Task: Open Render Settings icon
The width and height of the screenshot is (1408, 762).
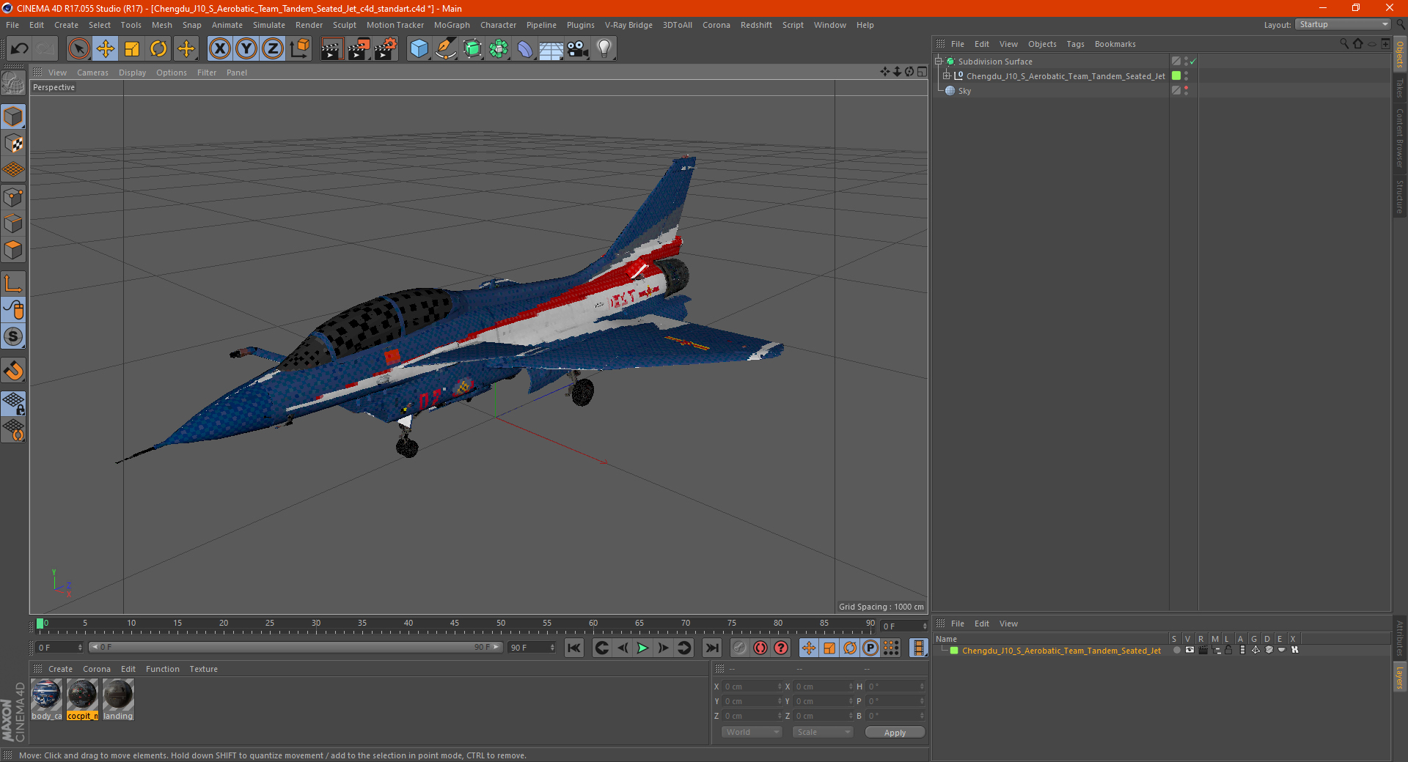Action: pyautogui.click(x=385, y=49)
